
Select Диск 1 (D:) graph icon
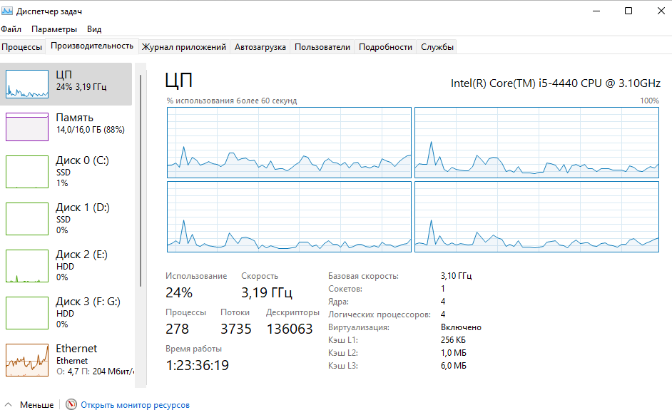click(x=27, y=219)
